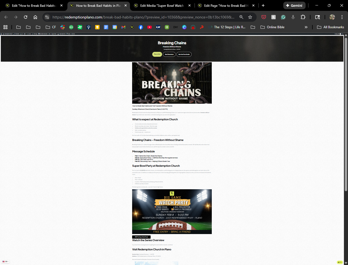This screenshot has height=265, width=348.
Task: Open the Grammarly extension icon
Action: pyautogui.click(x=283, y=17)
